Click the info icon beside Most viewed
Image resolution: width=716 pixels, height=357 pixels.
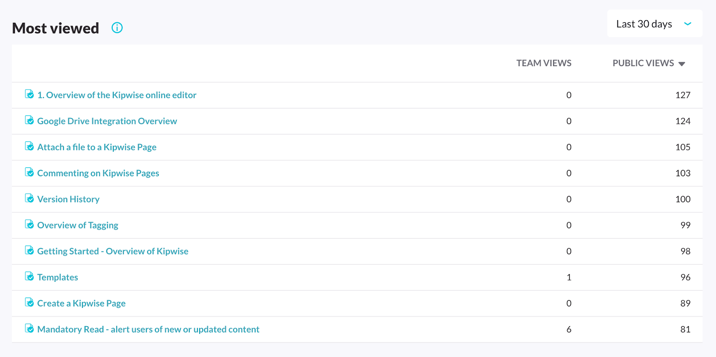click(x=117, y=28)
